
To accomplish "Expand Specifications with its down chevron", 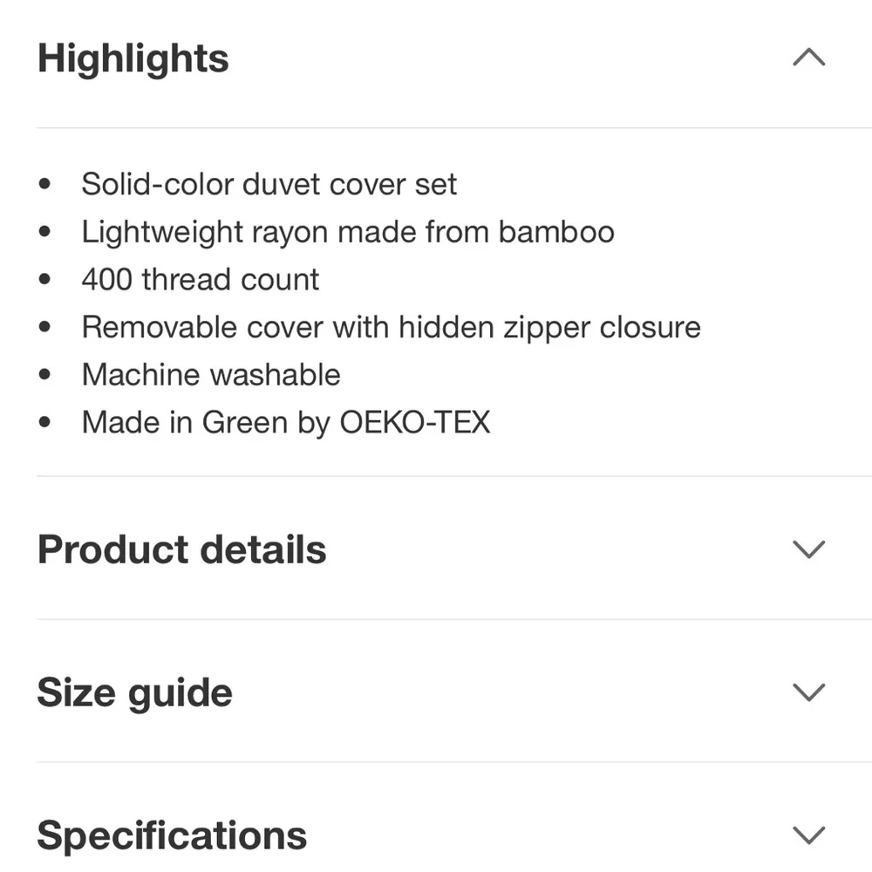I will [x=808, y=835].
